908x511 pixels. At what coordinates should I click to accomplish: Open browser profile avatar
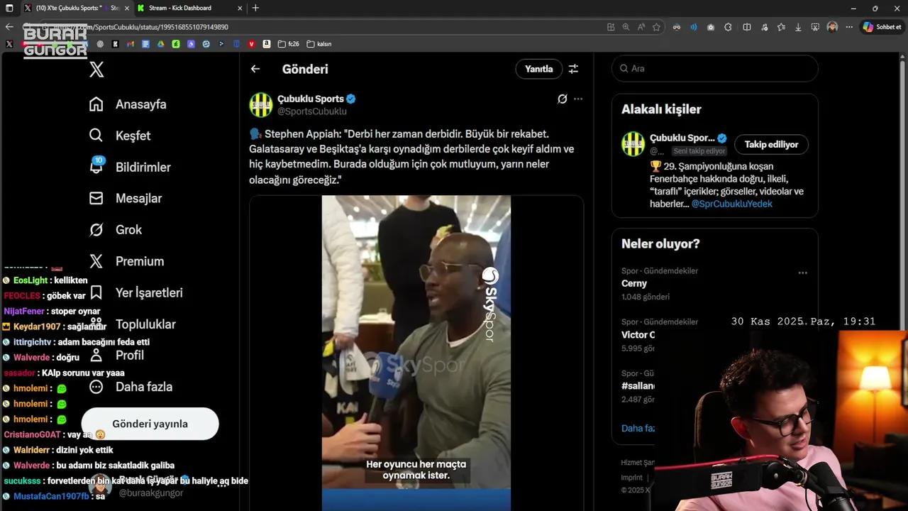pos(832,27)
